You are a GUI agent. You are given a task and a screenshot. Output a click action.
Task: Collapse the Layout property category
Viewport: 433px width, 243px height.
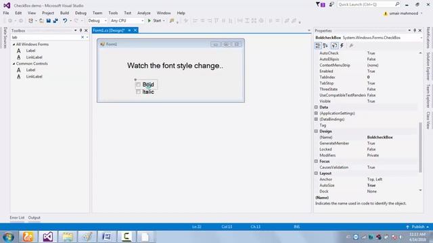(x=316, y=173)
